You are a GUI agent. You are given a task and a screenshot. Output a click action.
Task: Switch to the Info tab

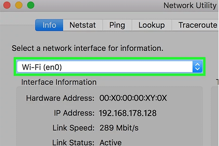coord(49,25)
